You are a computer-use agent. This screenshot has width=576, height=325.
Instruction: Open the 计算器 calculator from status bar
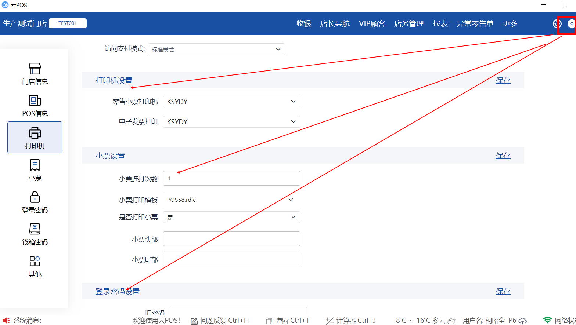[351, 321]
